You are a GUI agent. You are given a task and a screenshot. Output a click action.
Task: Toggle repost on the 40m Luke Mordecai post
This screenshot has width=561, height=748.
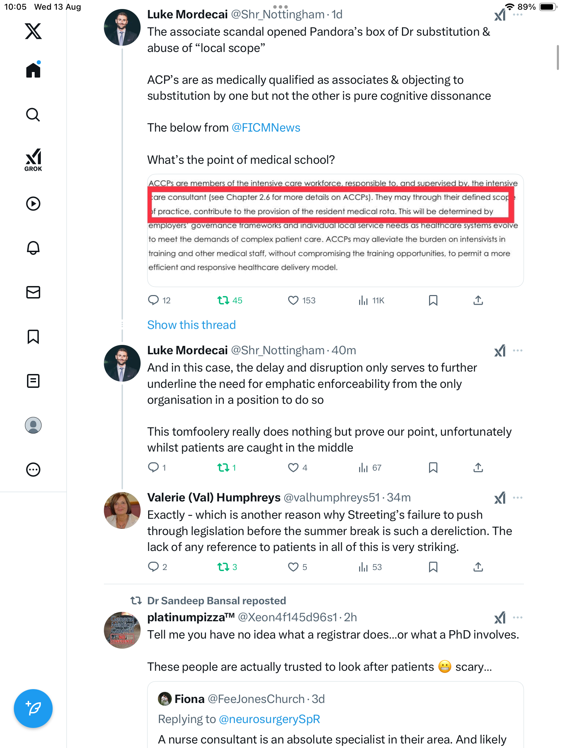(223, 468)
